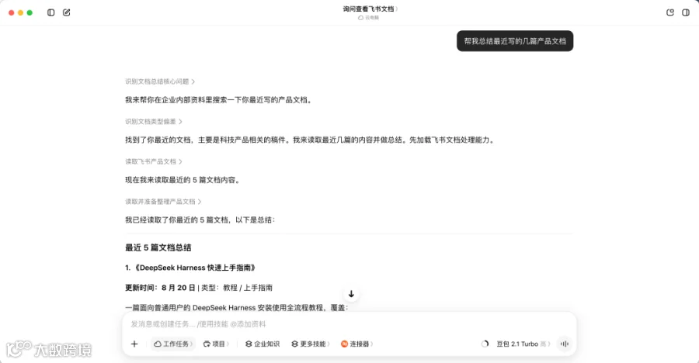The image size is (699, 363).
Task: Start voice input with waveform icon
Action: [x=565, y=344]
